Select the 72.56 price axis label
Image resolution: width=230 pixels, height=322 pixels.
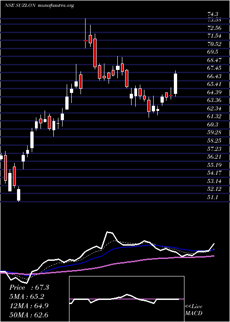coord(215,28)
